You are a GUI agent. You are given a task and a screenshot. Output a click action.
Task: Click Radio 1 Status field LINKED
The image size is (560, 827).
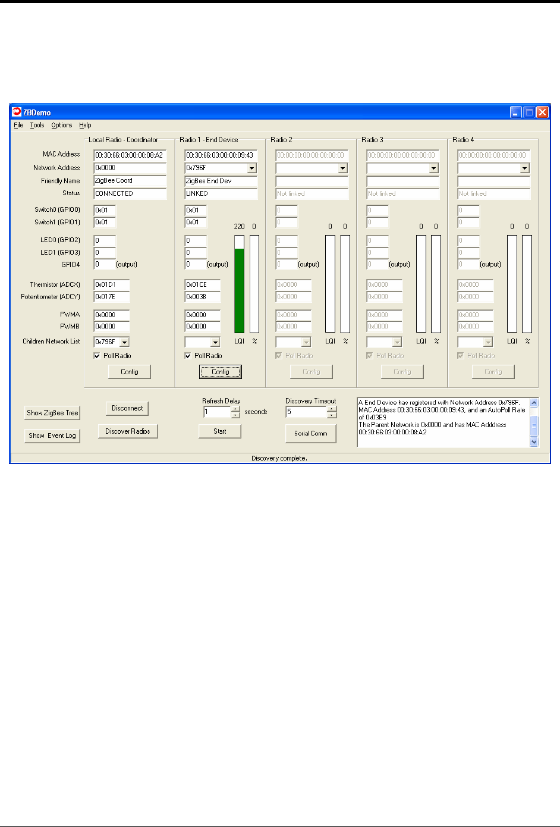[221, 194]
